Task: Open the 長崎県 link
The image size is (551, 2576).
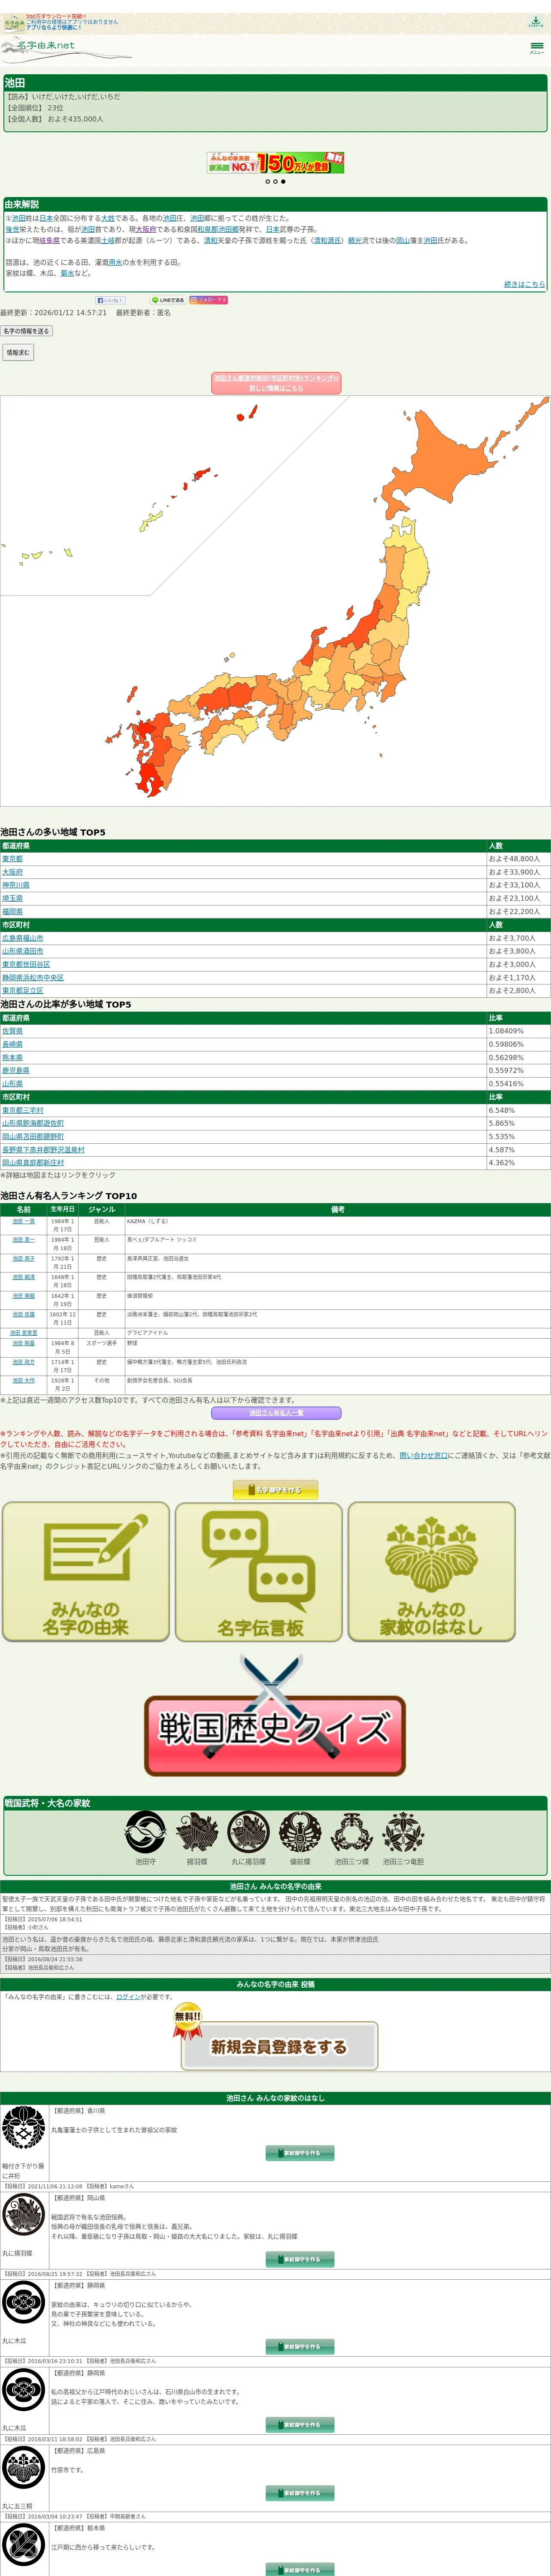Action: click(x=12, y=1044)
